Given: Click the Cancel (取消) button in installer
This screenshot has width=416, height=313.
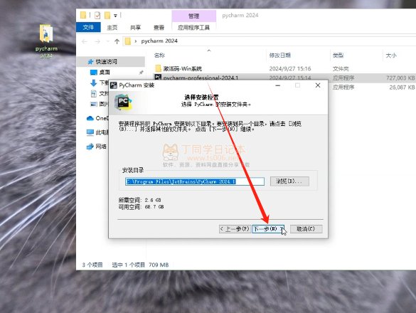Looking at the screenshot, I should click(306, 229).
